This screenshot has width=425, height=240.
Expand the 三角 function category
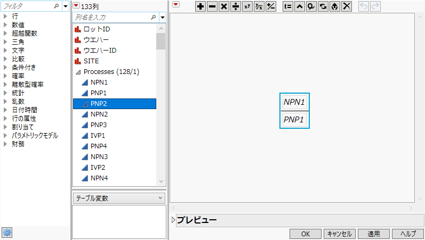(x=5, y=42)
